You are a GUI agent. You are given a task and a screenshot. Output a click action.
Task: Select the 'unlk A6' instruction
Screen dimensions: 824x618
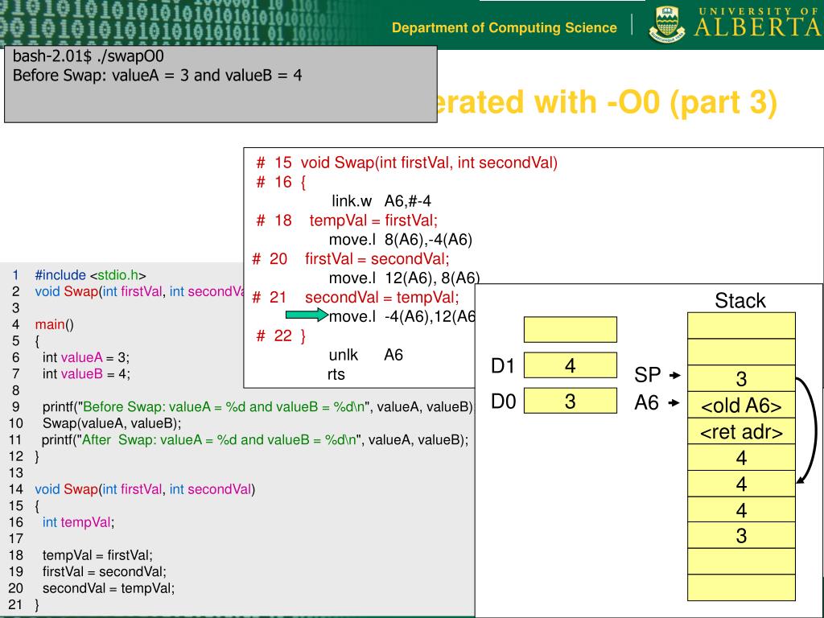coord(366,355)
